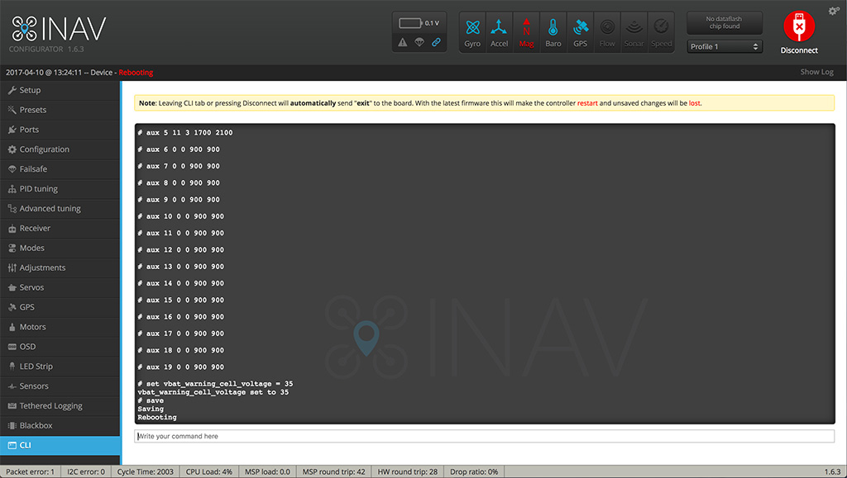This screenshot has width=847, height=478.
Task: Click the CLI command input field
Action: click(x=484, y=436)
